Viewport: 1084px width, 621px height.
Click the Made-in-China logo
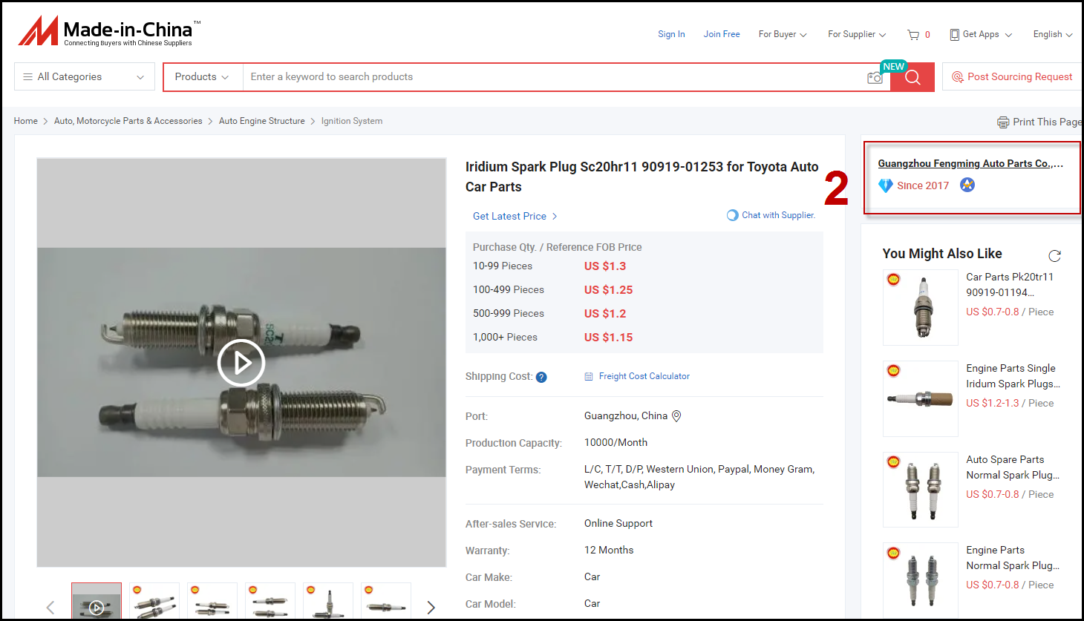(x=109, y=31)
